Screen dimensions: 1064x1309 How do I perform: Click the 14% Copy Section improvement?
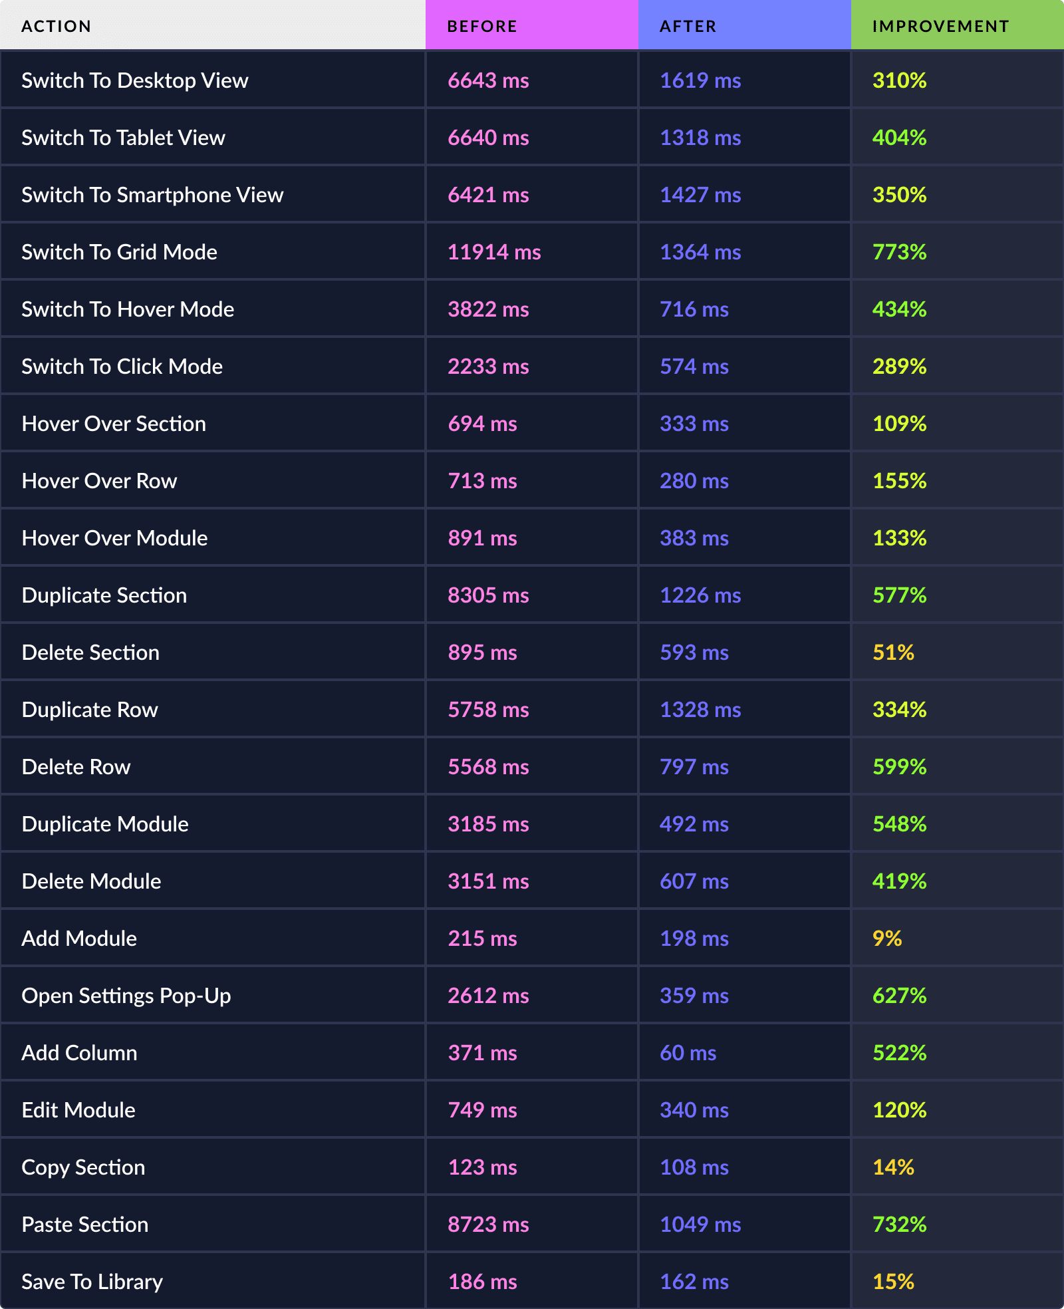pyautogui.click(x=893, y=1167)
